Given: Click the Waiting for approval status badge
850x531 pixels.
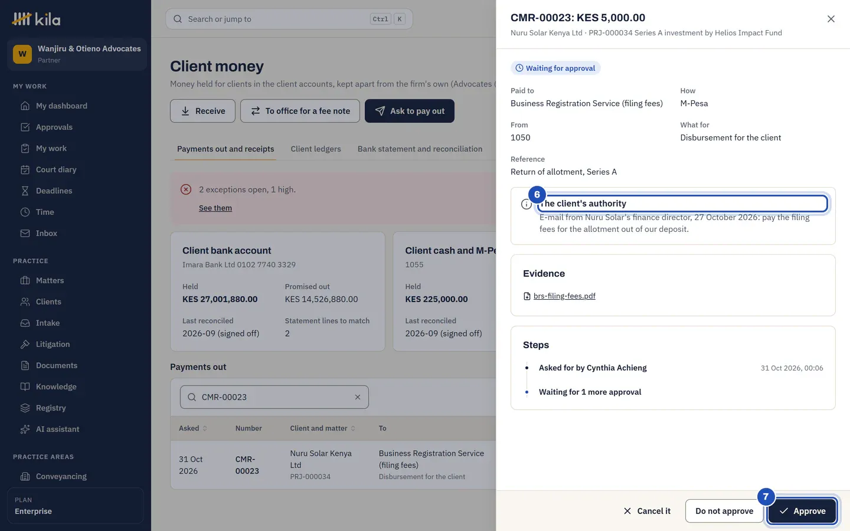Looking at the screenshot, I should click(x=555, y=68).
